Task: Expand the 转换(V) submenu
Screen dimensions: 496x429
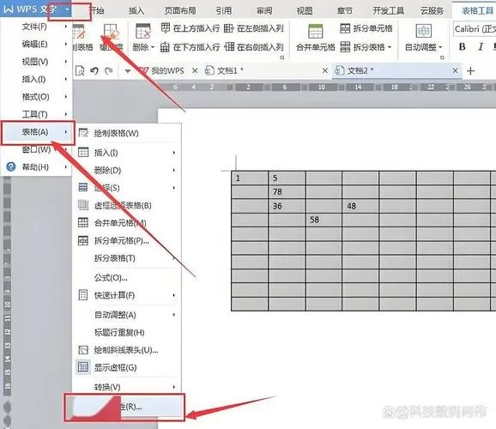Action: click(127, 387)
